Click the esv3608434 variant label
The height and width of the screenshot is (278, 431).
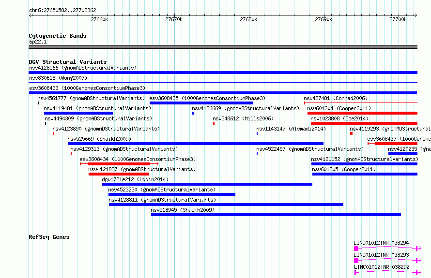click(x=138, y=159)
